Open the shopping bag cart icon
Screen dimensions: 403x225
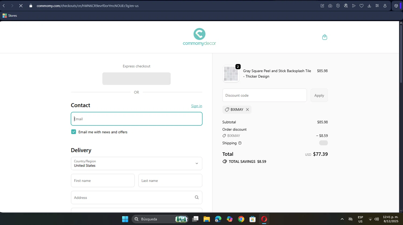click(325, 37)
